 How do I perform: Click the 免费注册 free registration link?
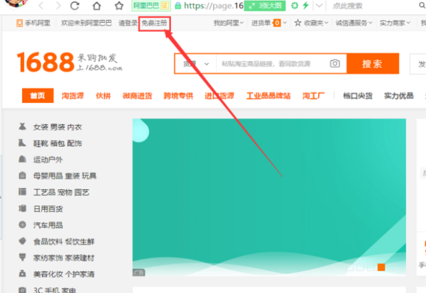pos(154,23)
